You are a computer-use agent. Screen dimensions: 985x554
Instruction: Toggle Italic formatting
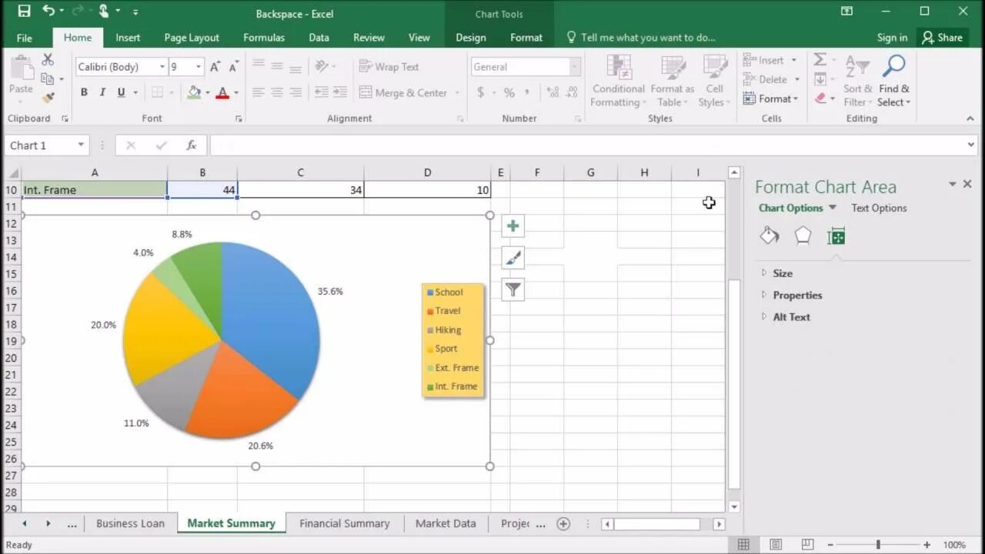[102, 92]
